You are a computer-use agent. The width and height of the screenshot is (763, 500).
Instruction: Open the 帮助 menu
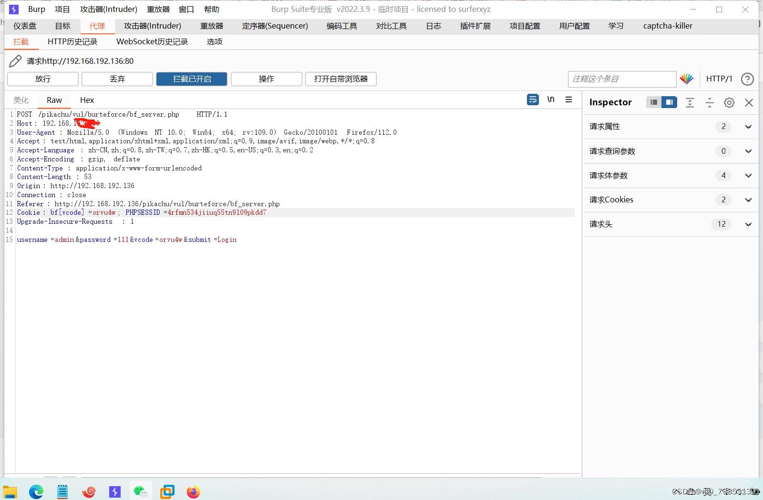pos(212,10)
